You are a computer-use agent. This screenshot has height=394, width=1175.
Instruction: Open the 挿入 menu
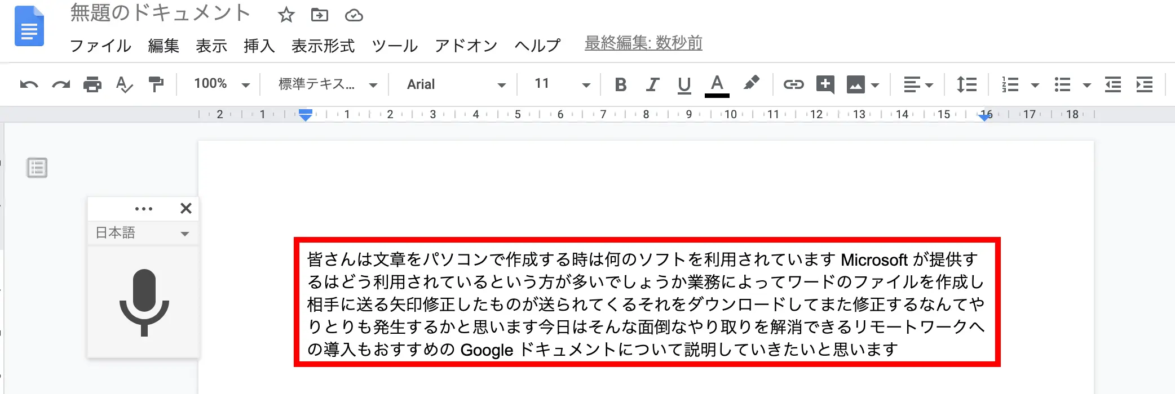[259, 46]
